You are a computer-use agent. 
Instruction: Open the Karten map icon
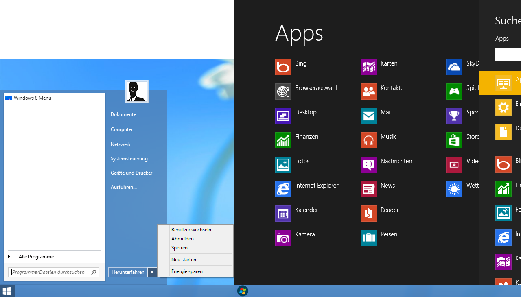click(x=369, y=67)
